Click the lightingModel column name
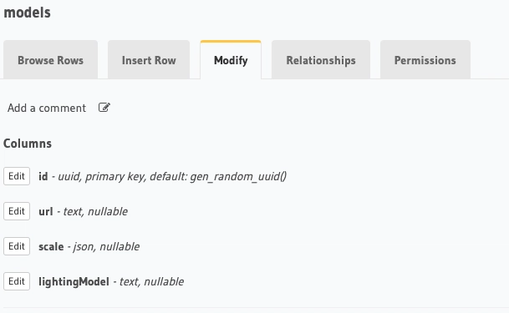 coord(74,281)
